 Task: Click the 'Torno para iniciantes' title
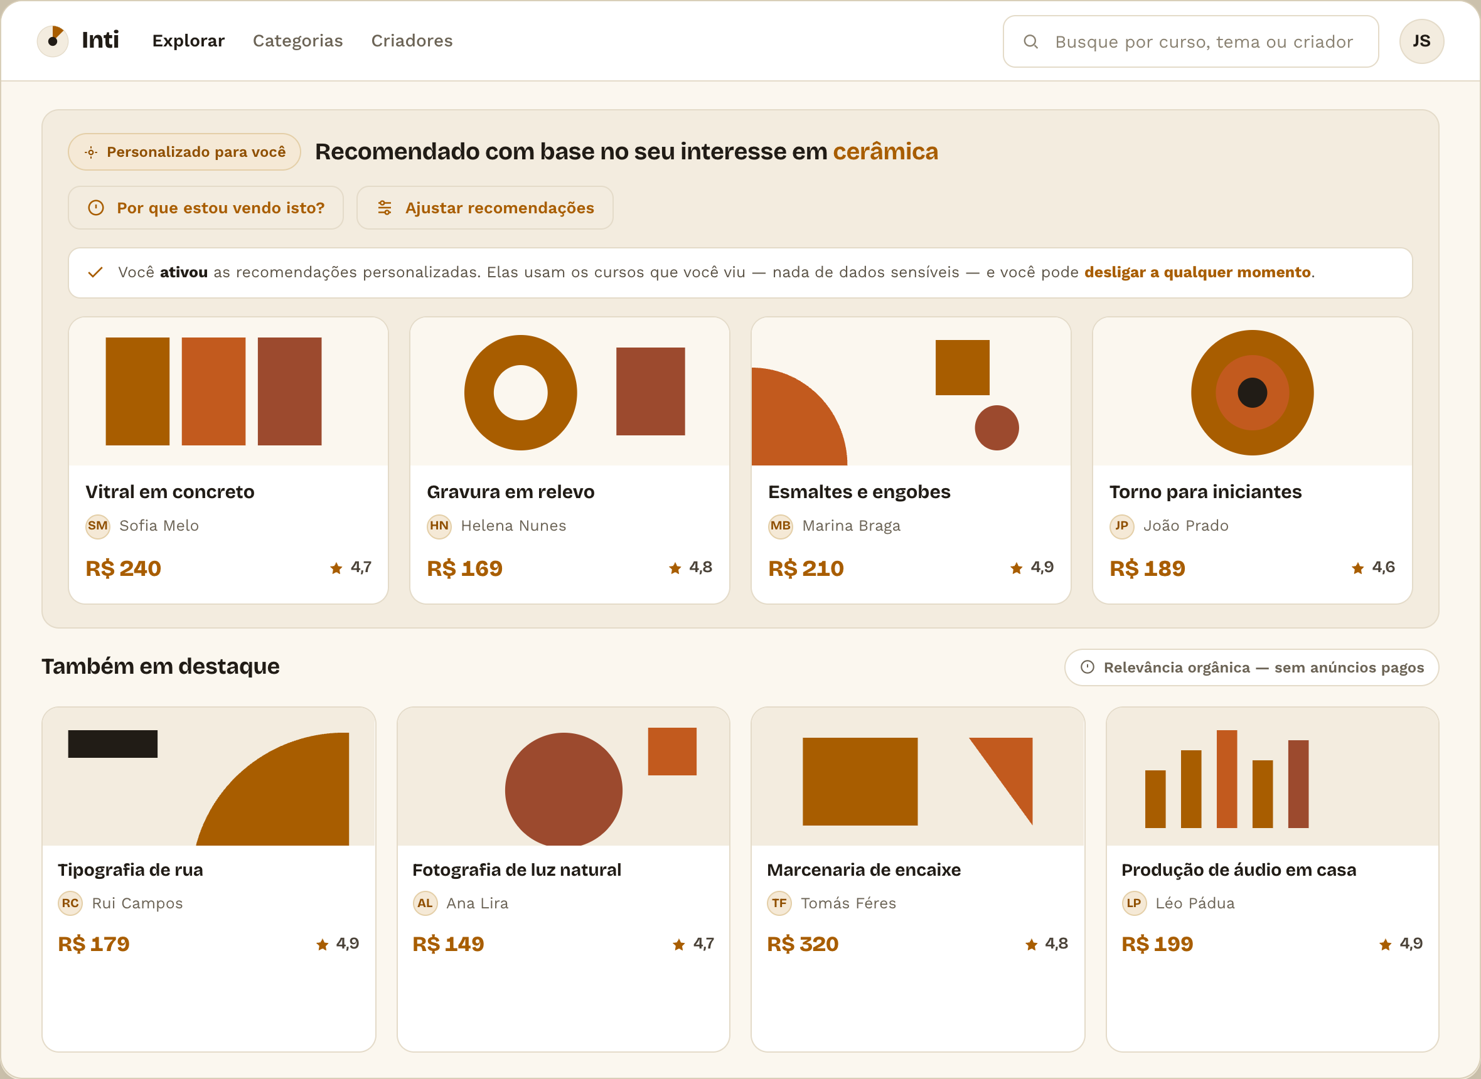[1206, 492]
